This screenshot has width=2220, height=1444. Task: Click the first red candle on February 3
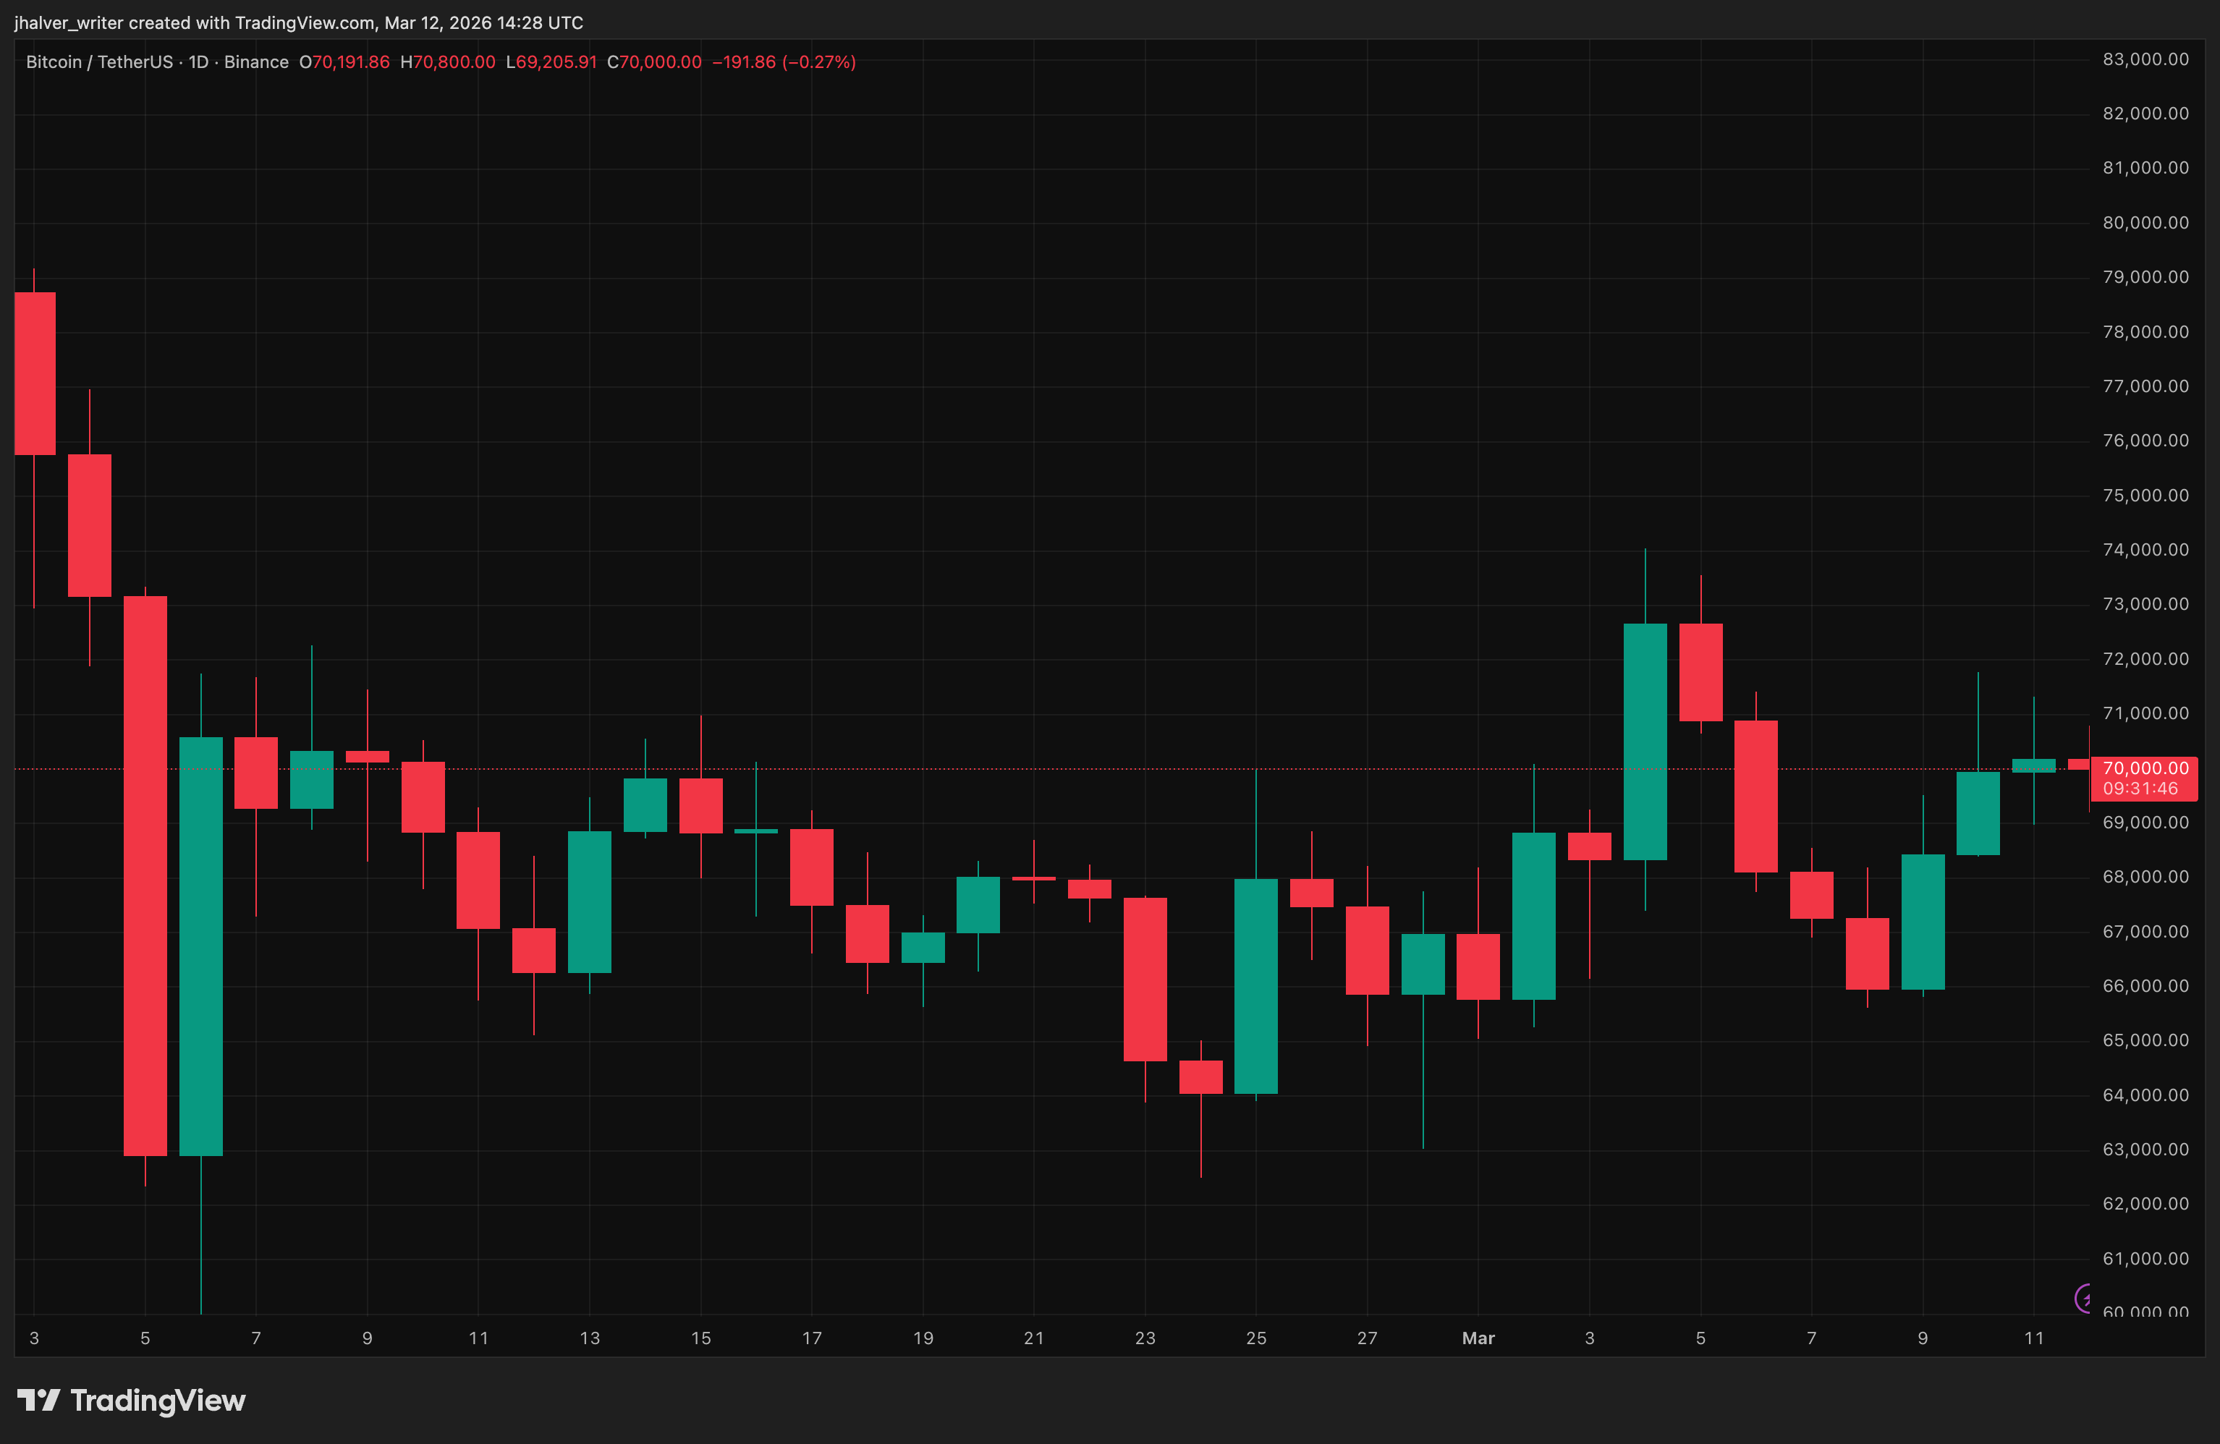[35, 373]
